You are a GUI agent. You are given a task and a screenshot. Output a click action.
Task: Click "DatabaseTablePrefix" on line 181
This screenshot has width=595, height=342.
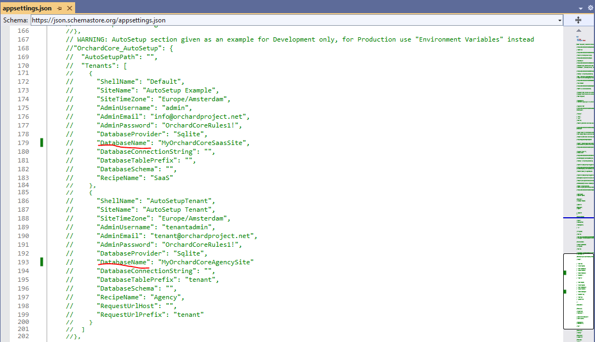[137, 160]
